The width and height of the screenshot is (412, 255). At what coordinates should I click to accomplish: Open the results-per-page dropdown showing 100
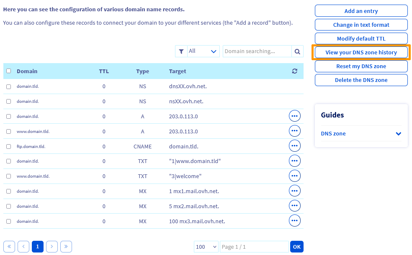tap(206, 247)
